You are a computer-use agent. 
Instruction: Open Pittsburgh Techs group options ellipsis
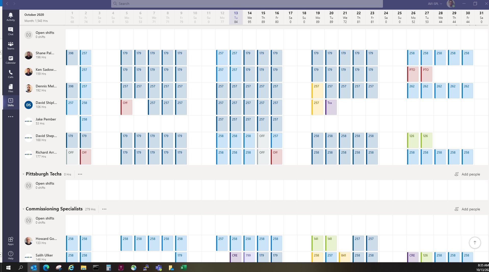(x=80, y=174)
